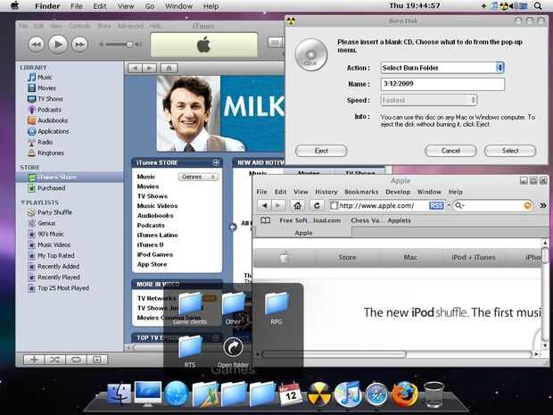Open the History menu in Apple browser
Screen dimensions: 553x415
tap(326, 192)
